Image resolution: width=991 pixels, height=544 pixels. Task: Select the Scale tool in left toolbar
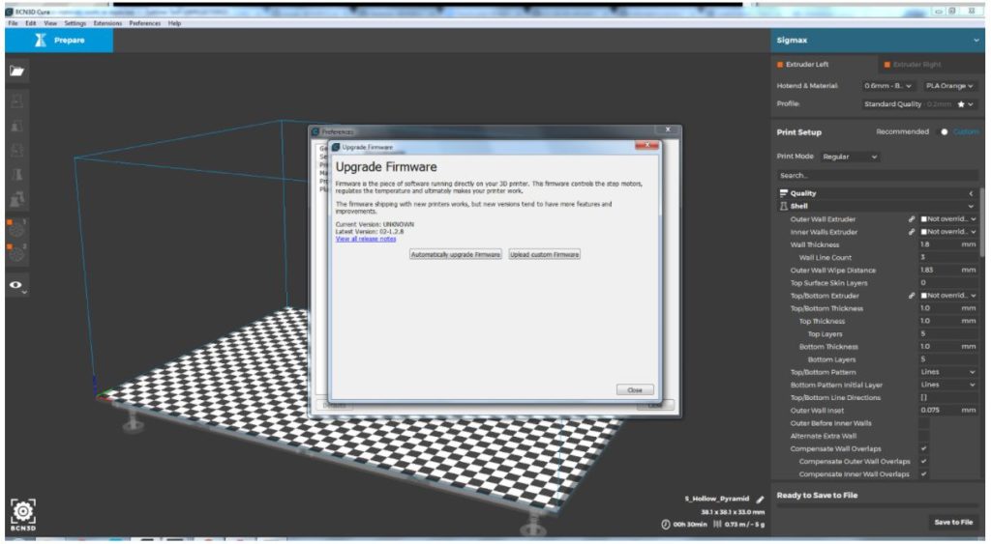click(x=16, y=126)
